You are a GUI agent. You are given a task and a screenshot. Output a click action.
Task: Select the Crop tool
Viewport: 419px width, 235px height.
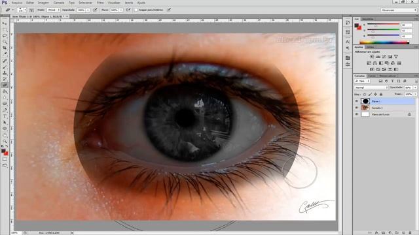coord(5,48)
